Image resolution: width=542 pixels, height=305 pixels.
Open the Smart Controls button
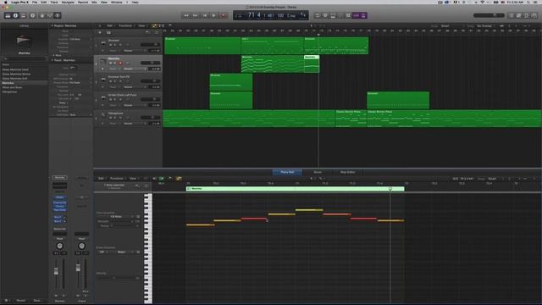(42, 15)
